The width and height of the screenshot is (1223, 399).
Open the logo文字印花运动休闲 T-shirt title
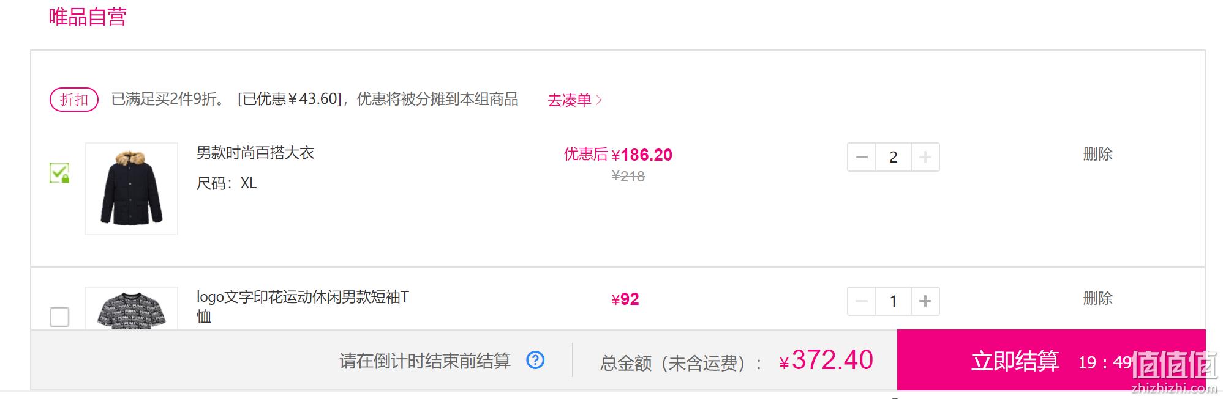pos(303,307)
